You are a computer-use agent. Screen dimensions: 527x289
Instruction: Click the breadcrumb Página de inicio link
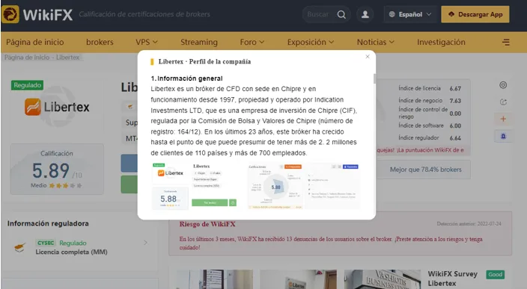pos(27,58)
